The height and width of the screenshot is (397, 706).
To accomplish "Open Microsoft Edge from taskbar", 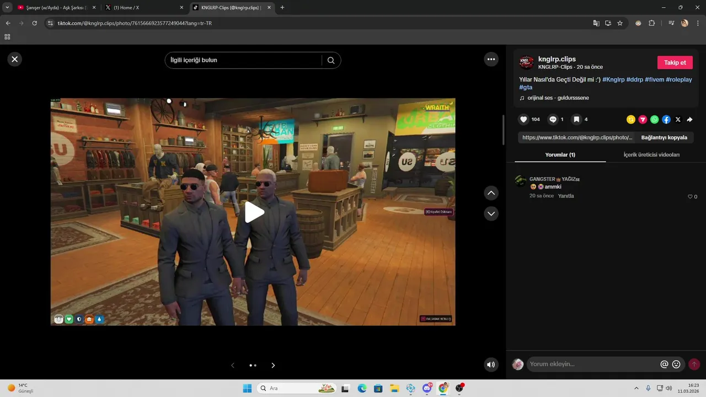I will click(x=362, y=388).
